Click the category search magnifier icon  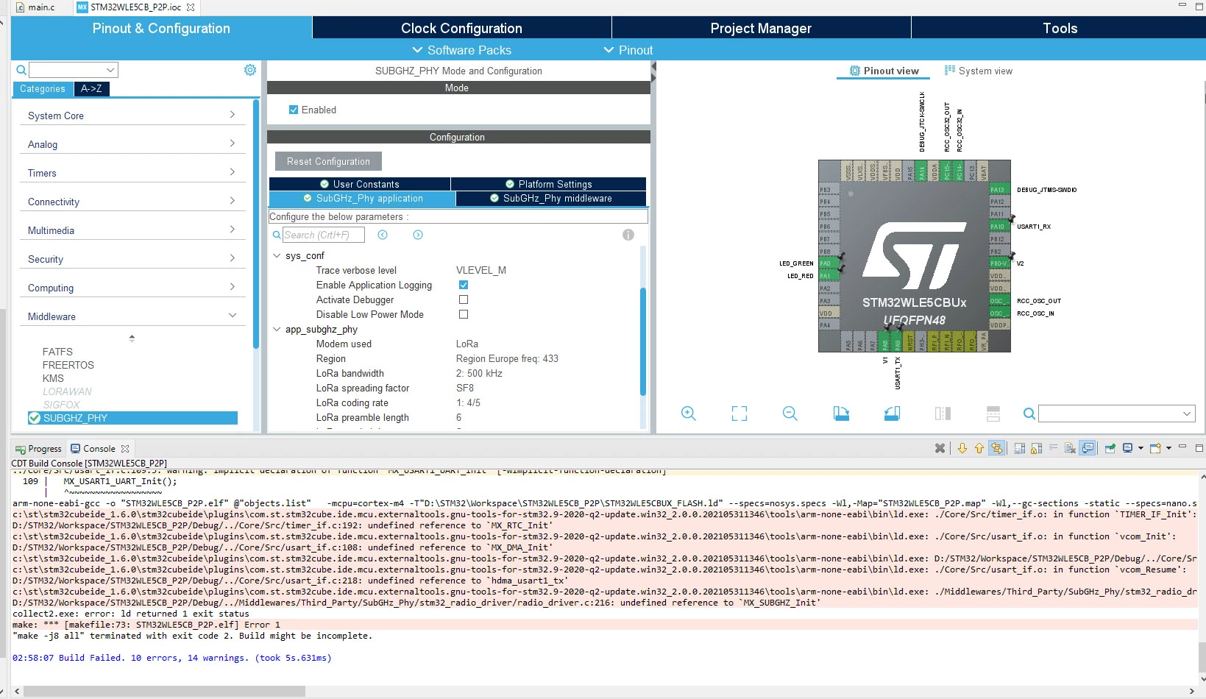click(21, 70)
